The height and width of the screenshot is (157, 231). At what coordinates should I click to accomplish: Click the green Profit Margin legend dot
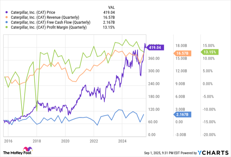[x=6, y=27]
